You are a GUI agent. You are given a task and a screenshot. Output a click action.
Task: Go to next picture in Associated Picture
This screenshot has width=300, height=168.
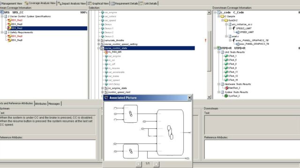point(156,164)
